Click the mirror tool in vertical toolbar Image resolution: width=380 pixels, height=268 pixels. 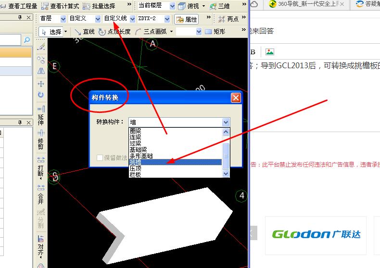pos(41,71)
